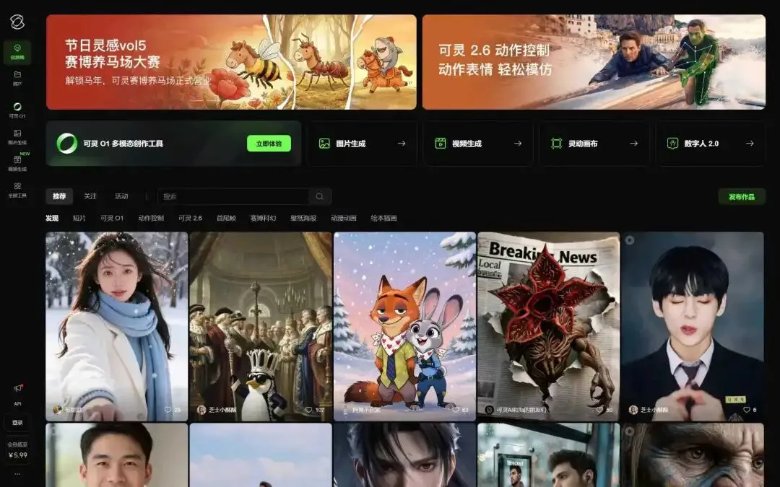Open the three-dot more menu in sidebar
Viewport: 780px width, 487px height.
point(17,474)
